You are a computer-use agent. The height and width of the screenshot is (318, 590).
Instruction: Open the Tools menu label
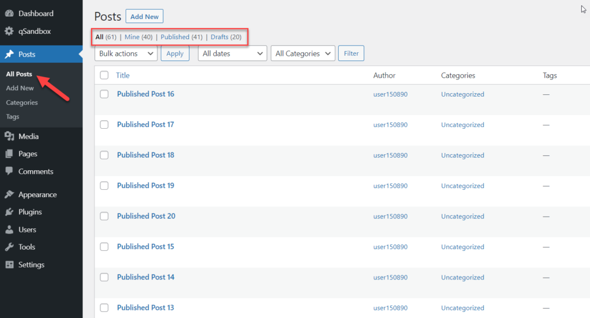27,247
